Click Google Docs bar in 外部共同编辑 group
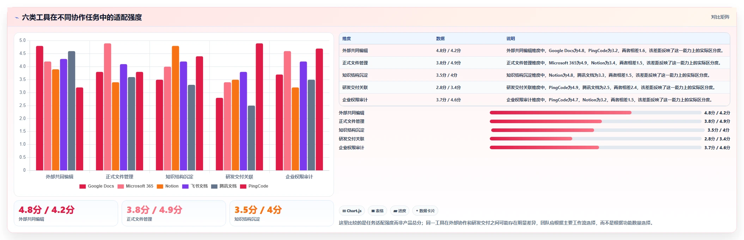Image resolution: width=744 pixels, height=240 pixels. coord(39,108)
